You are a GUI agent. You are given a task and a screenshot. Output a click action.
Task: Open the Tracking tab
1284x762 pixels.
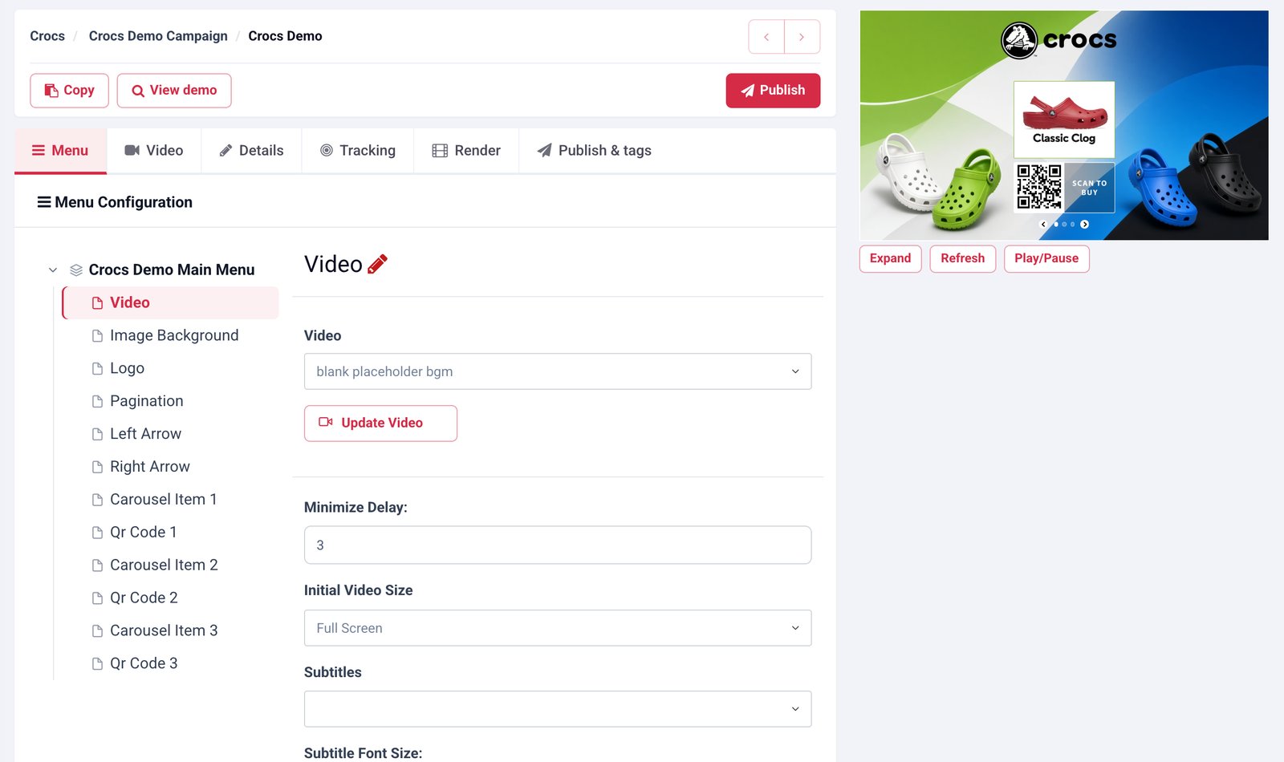[x=358, y=151]
